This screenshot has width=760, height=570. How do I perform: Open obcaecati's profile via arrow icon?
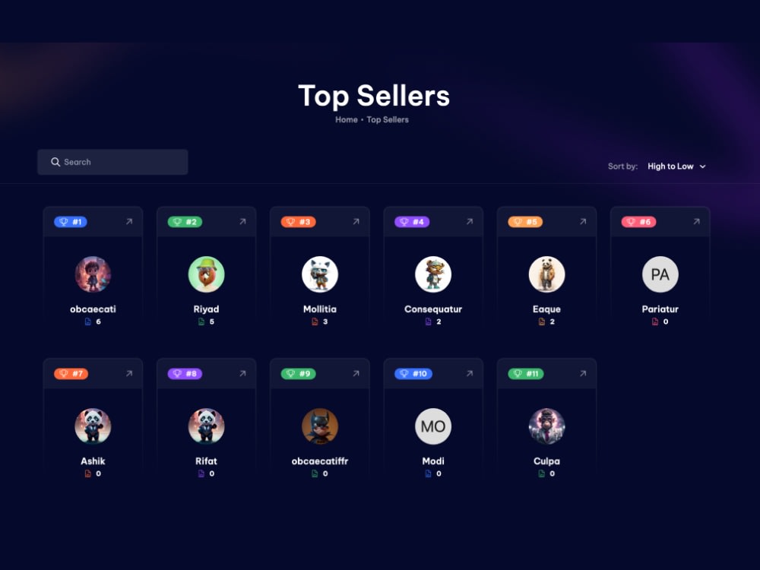pyautogui.click(x=129, y=221)
